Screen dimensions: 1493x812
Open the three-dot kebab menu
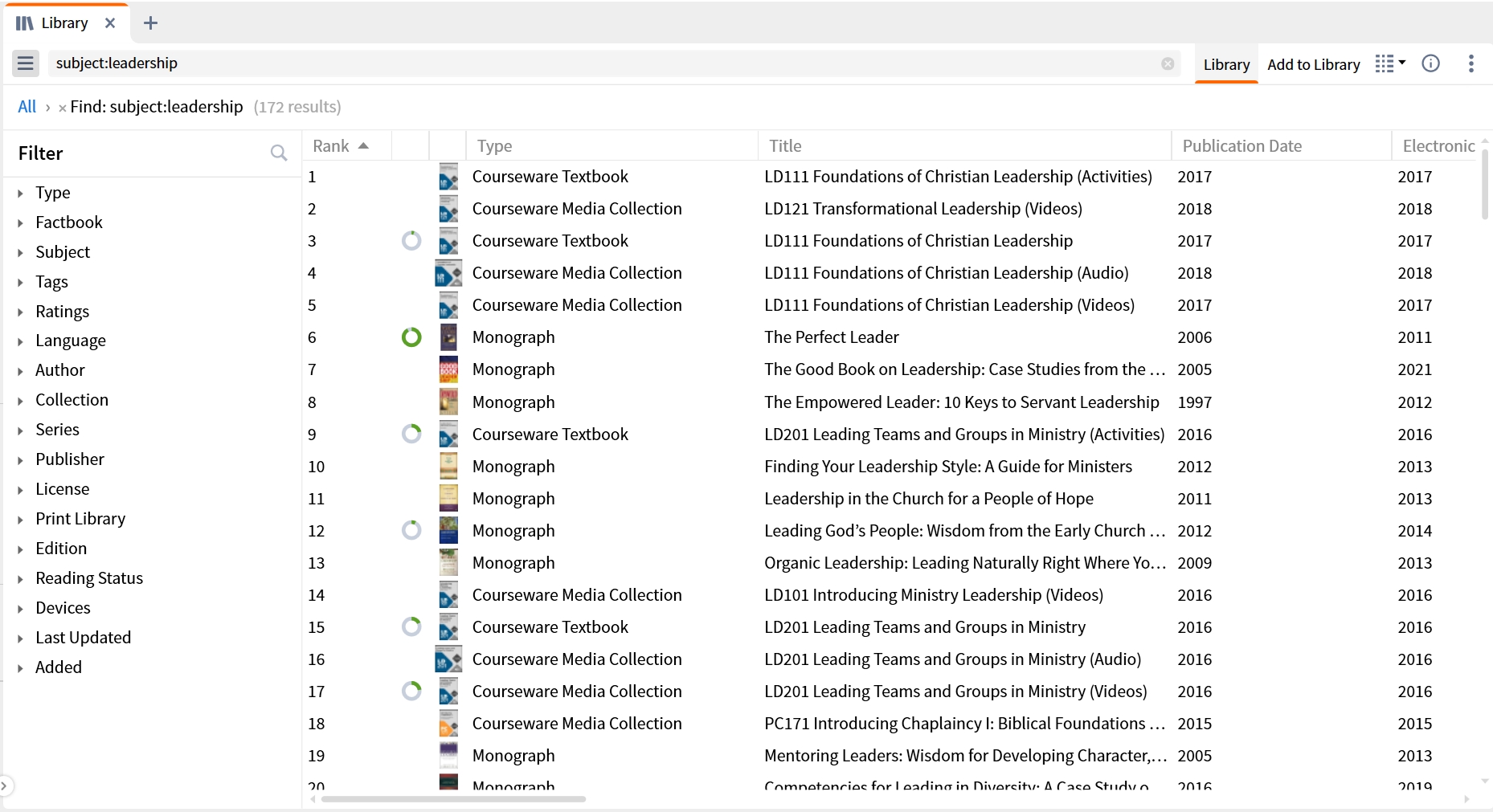(1471, 63)
